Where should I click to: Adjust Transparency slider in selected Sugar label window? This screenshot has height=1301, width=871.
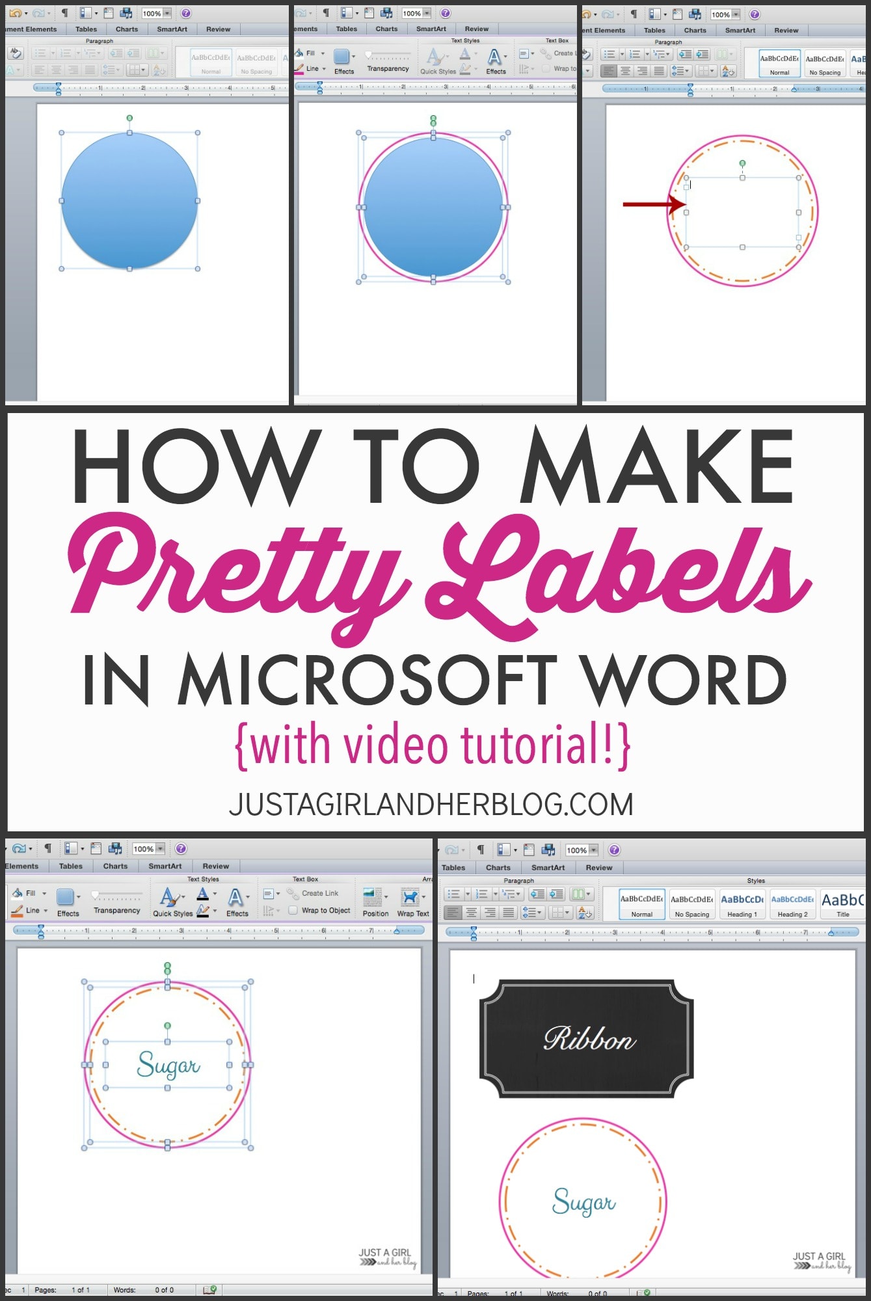point(117,896)
